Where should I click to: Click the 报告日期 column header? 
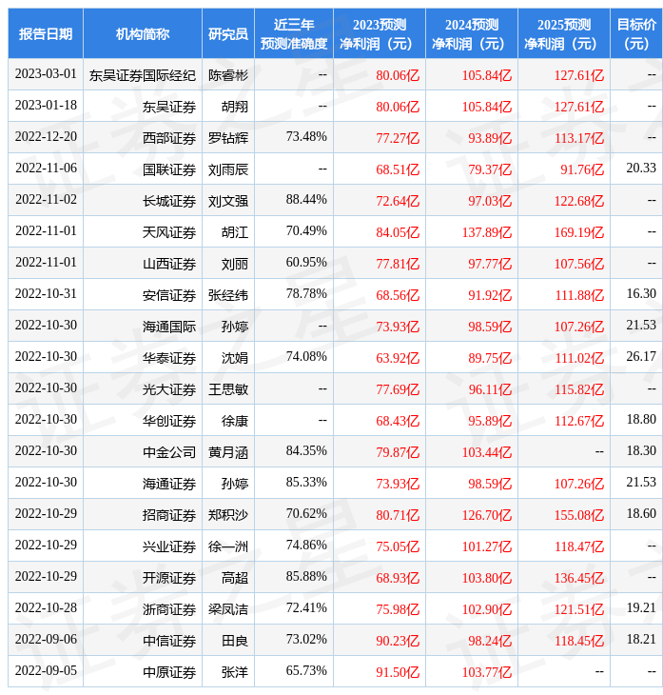point(45,33)
